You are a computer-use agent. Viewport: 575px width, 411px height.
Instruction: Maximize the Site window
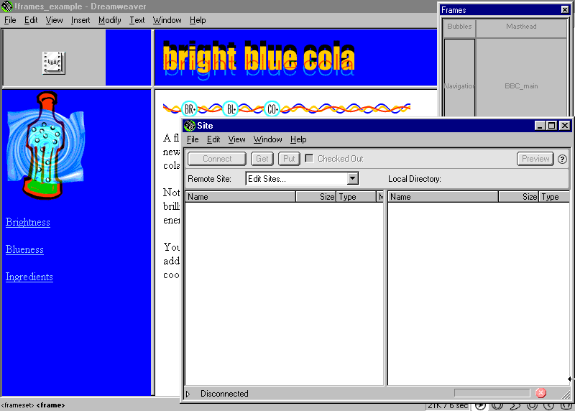tap(551, 126)
